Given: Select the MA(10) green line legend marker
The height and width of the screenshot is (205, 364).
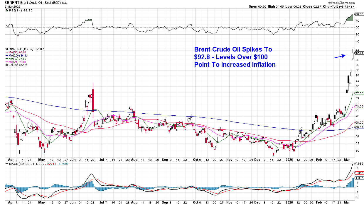Looking at the screenshot, I should [x=6, y=59].
